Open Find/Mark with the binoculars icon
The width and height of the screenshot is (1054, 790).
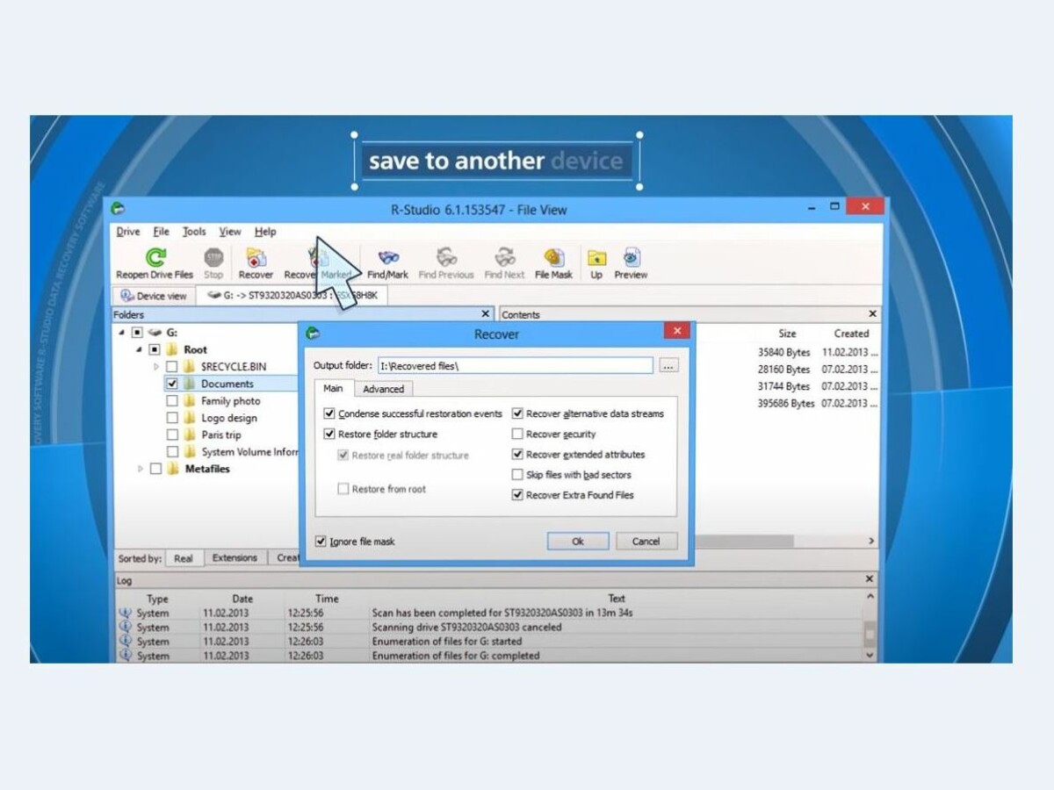(387, 257)
